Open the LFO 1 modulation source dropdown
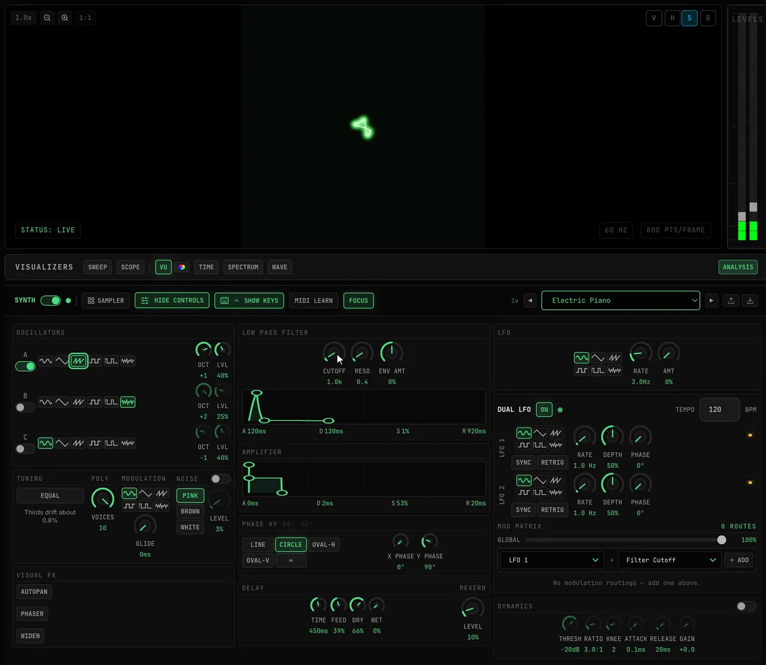This screenshot has height=665, width=766. (552, 560)
